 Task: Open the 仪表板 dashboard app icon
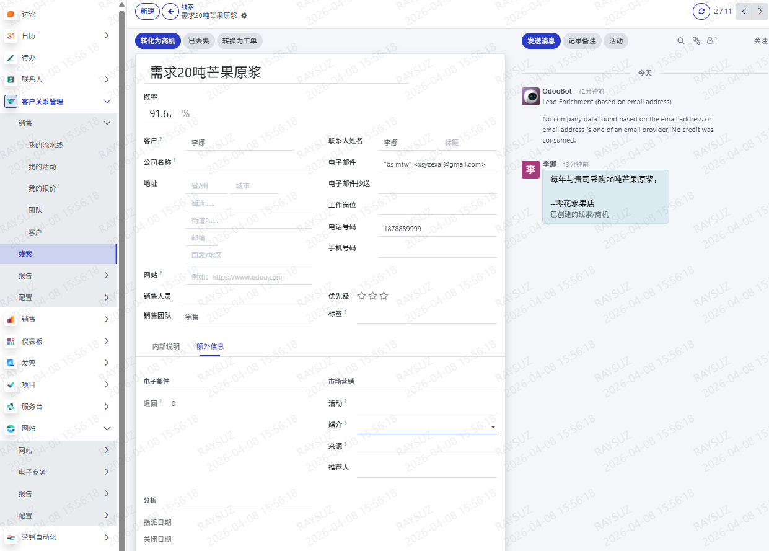tap(11, 341)
